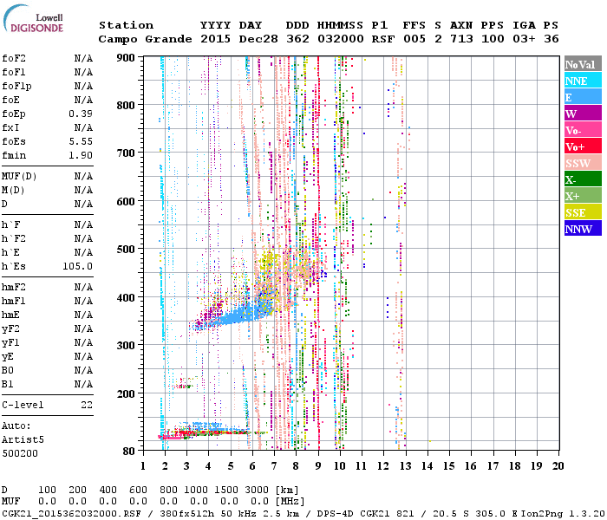The image size is (607, 520).
Task: Click the 900 km height axis label
Action: click(126, 58)
